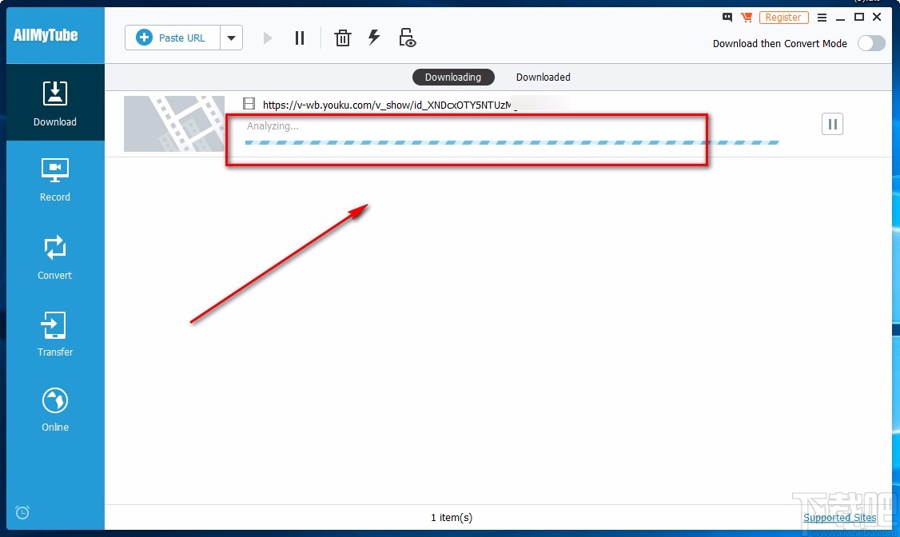The width and height of the screenshot is (900, 537).
Task: Pause the youku video download
Action: click(x=832, y=124)
